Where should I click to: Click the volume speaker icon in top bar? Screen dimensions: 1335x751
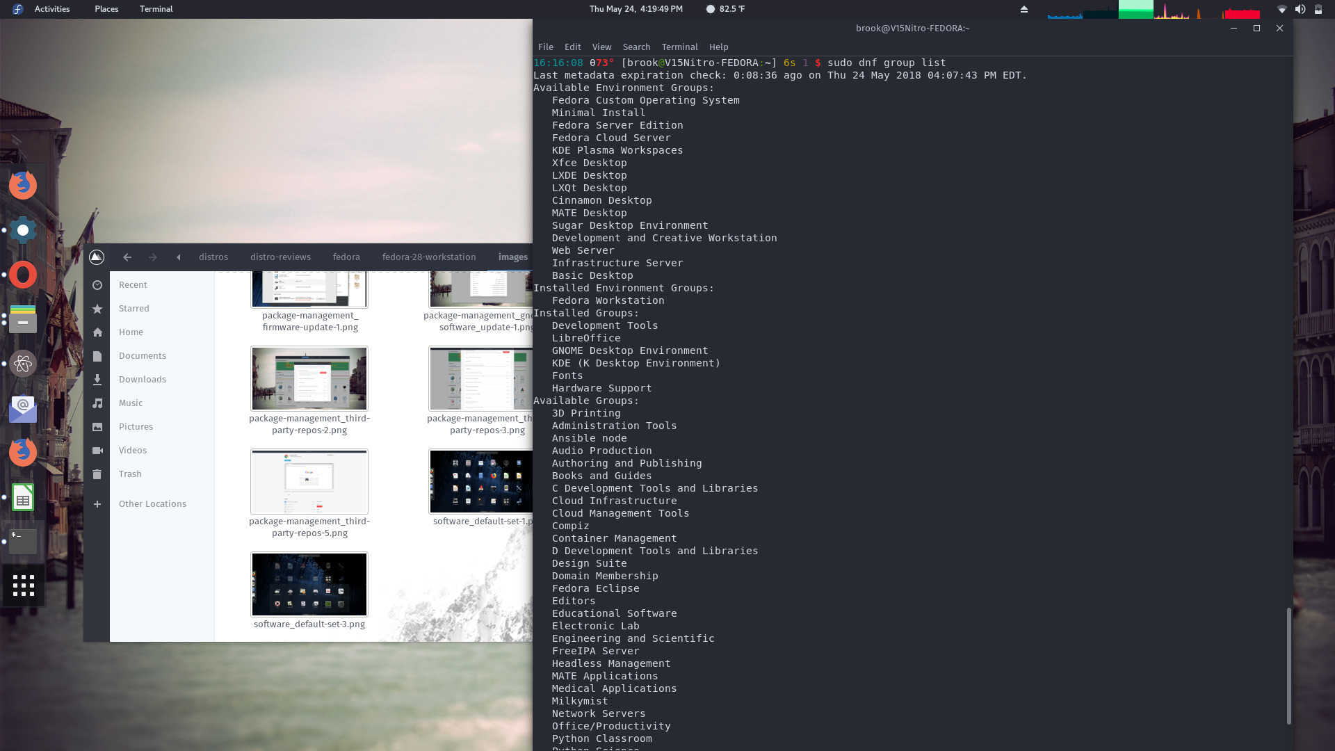pos(1300,9)
